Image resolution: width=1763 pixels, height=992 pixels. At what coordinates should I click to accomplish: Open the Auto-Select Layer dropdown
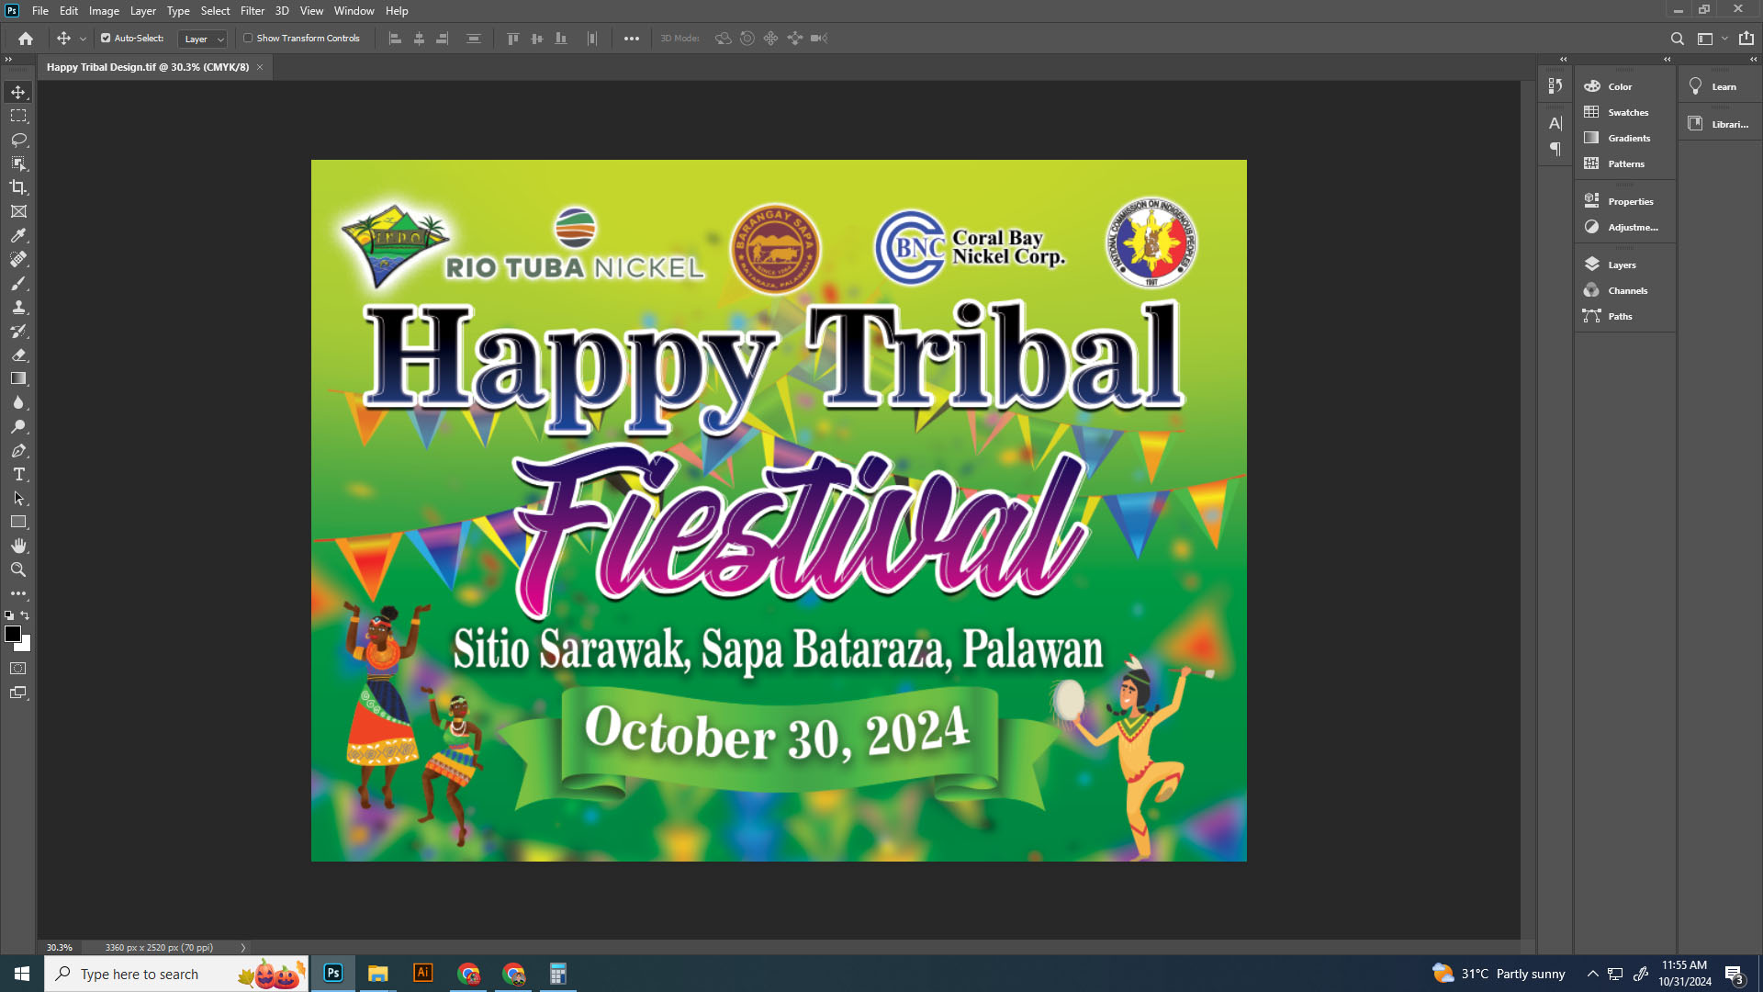click(x=203, y=39)
